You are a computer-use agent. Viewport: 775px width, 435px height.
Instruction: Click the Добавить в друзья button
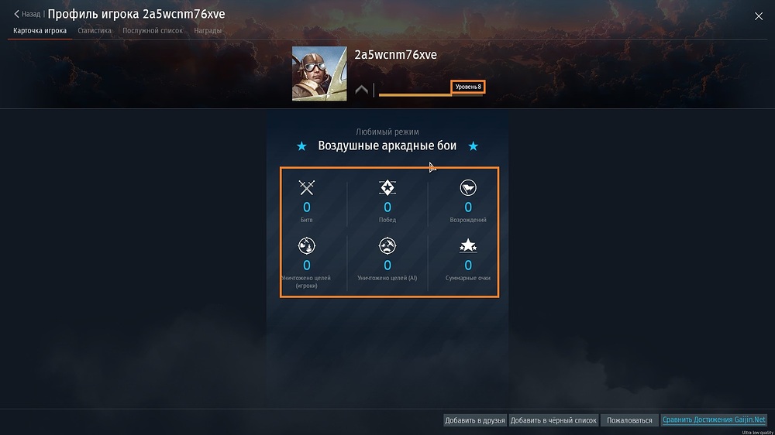tap(474, 420)
